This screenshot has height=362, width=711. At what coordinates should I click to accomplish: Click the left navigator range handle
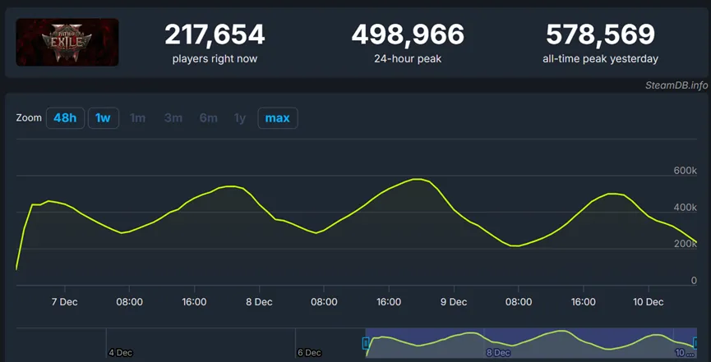366,343
